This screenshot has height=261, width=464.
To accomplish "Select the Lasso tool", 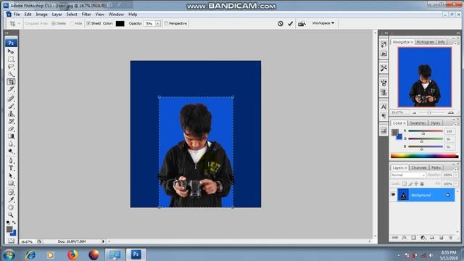I will pos(11,66).
